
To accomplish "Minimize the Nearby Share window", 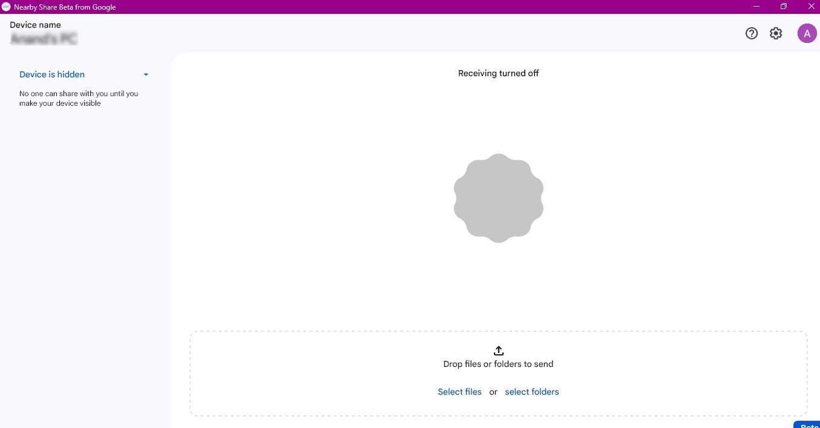I will pyautogui.click(x=756, y=7).
